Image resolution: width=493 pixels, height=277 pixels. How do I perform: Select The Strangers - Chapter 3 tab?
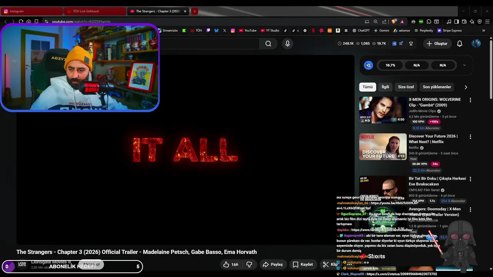point(158,11)
